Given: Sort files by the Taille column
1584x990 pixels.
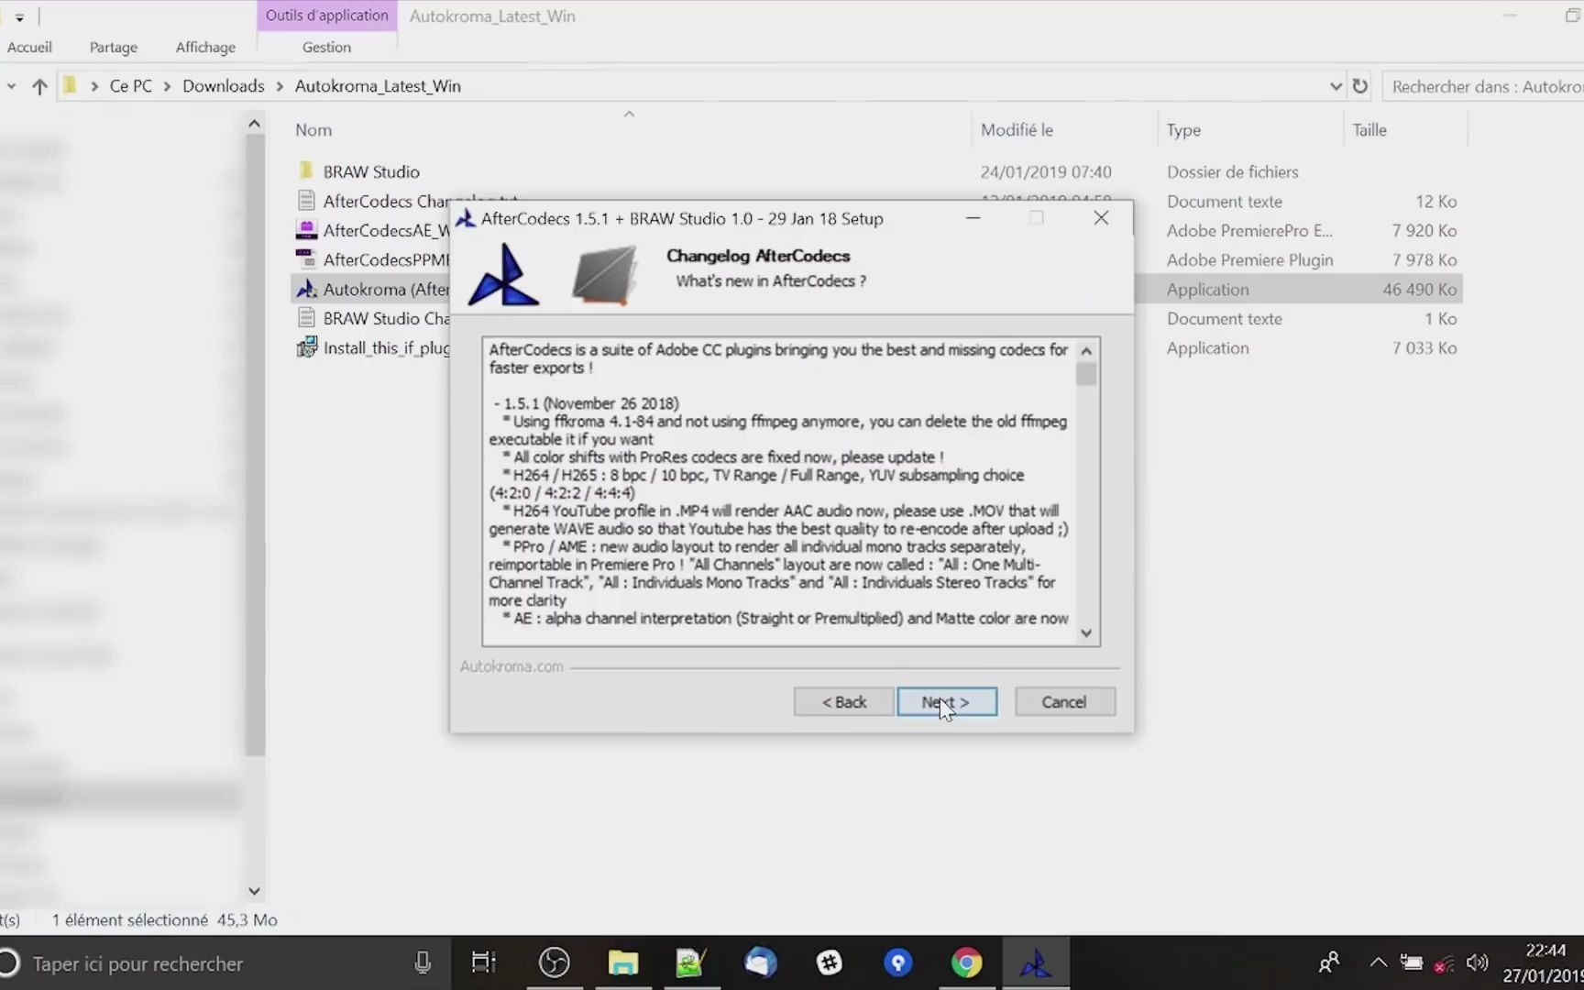Looking at the screenshot, I should coord(1369,130).
